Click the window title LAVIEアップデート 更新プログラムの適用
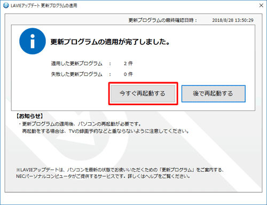This screenshot has height=205, width=267. (44, 5)
